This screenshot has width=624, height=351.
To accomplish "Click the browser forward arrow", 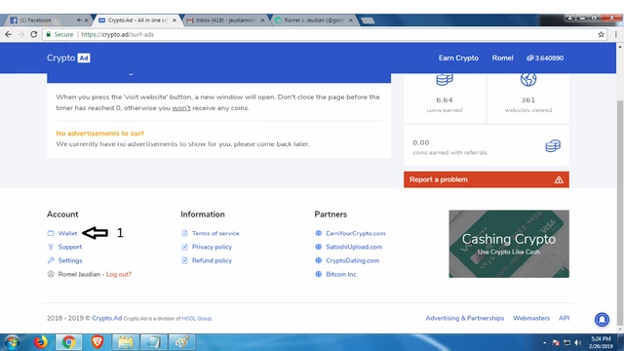I will (x=21, y=35).
